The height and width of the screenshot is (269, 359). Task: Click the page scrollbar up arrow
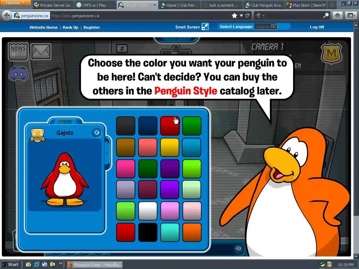356,25
